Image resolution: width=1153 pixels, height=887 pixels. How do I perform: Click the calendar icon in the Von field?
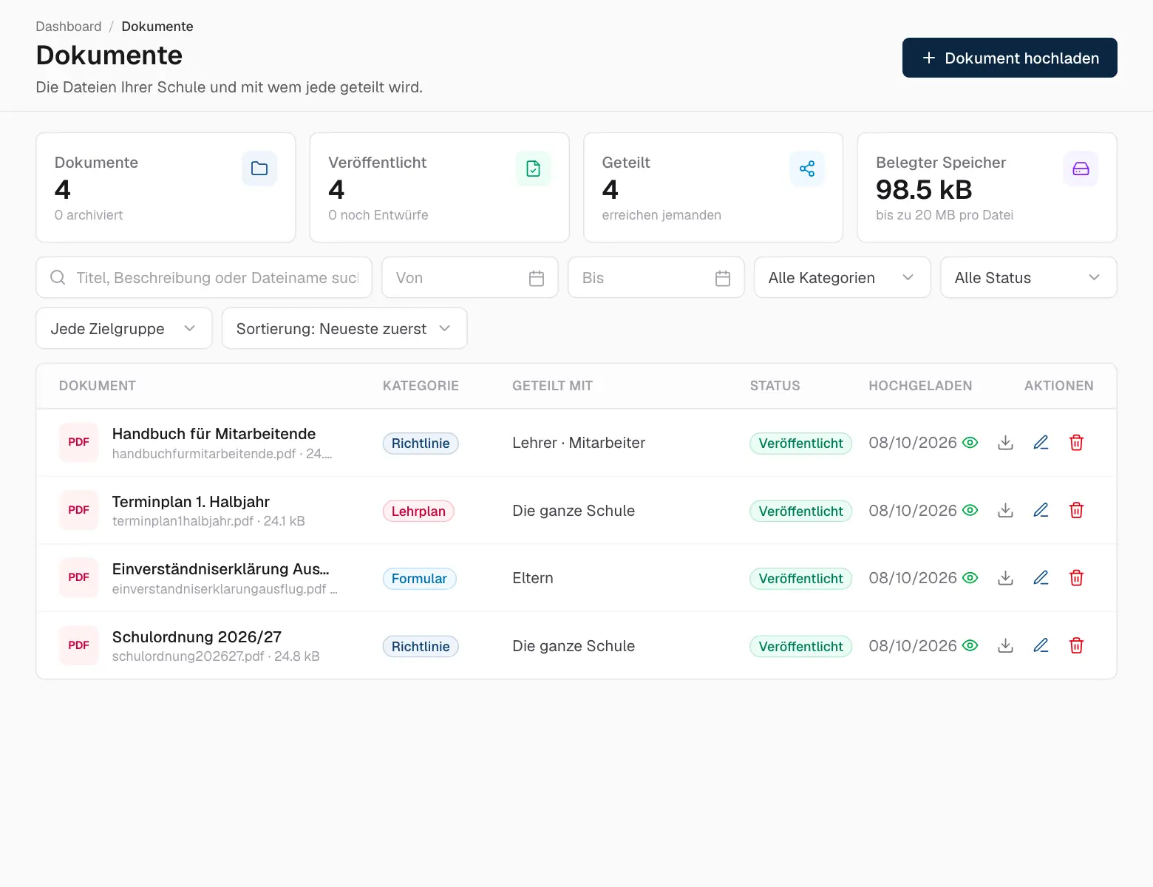[537, 278]
